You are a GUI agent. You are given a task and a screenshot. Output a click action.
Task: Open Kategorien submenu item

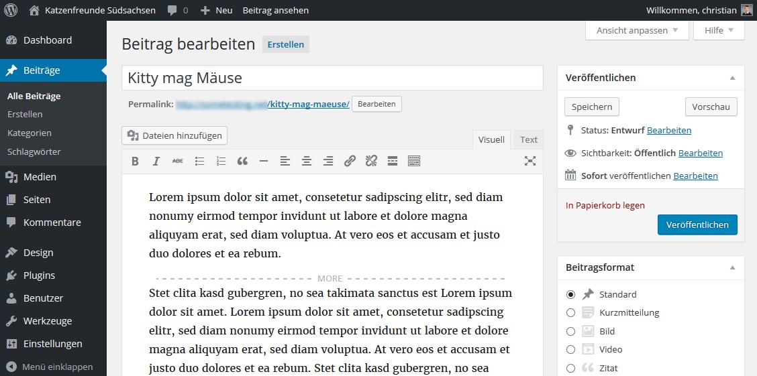[30, 133]
